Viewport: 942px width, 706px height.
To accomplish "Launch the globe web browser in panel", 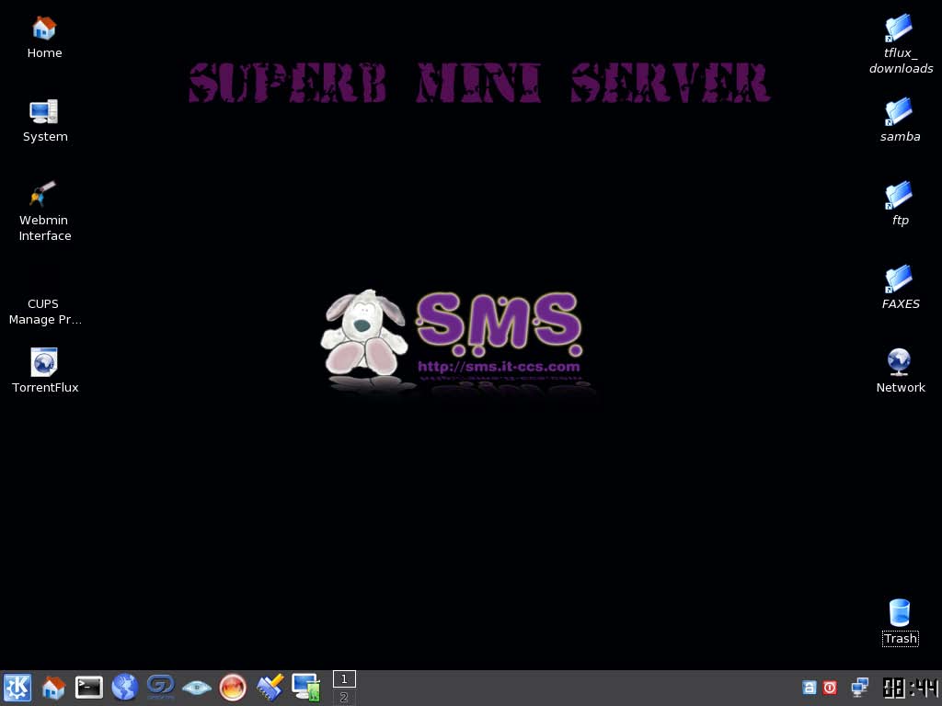I will tap(124, 688).
